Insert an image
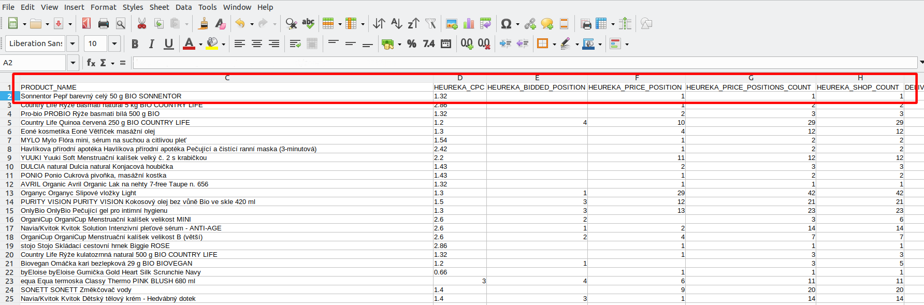The height and width of the screenshot is (305, 924). [x=452, y=24]
